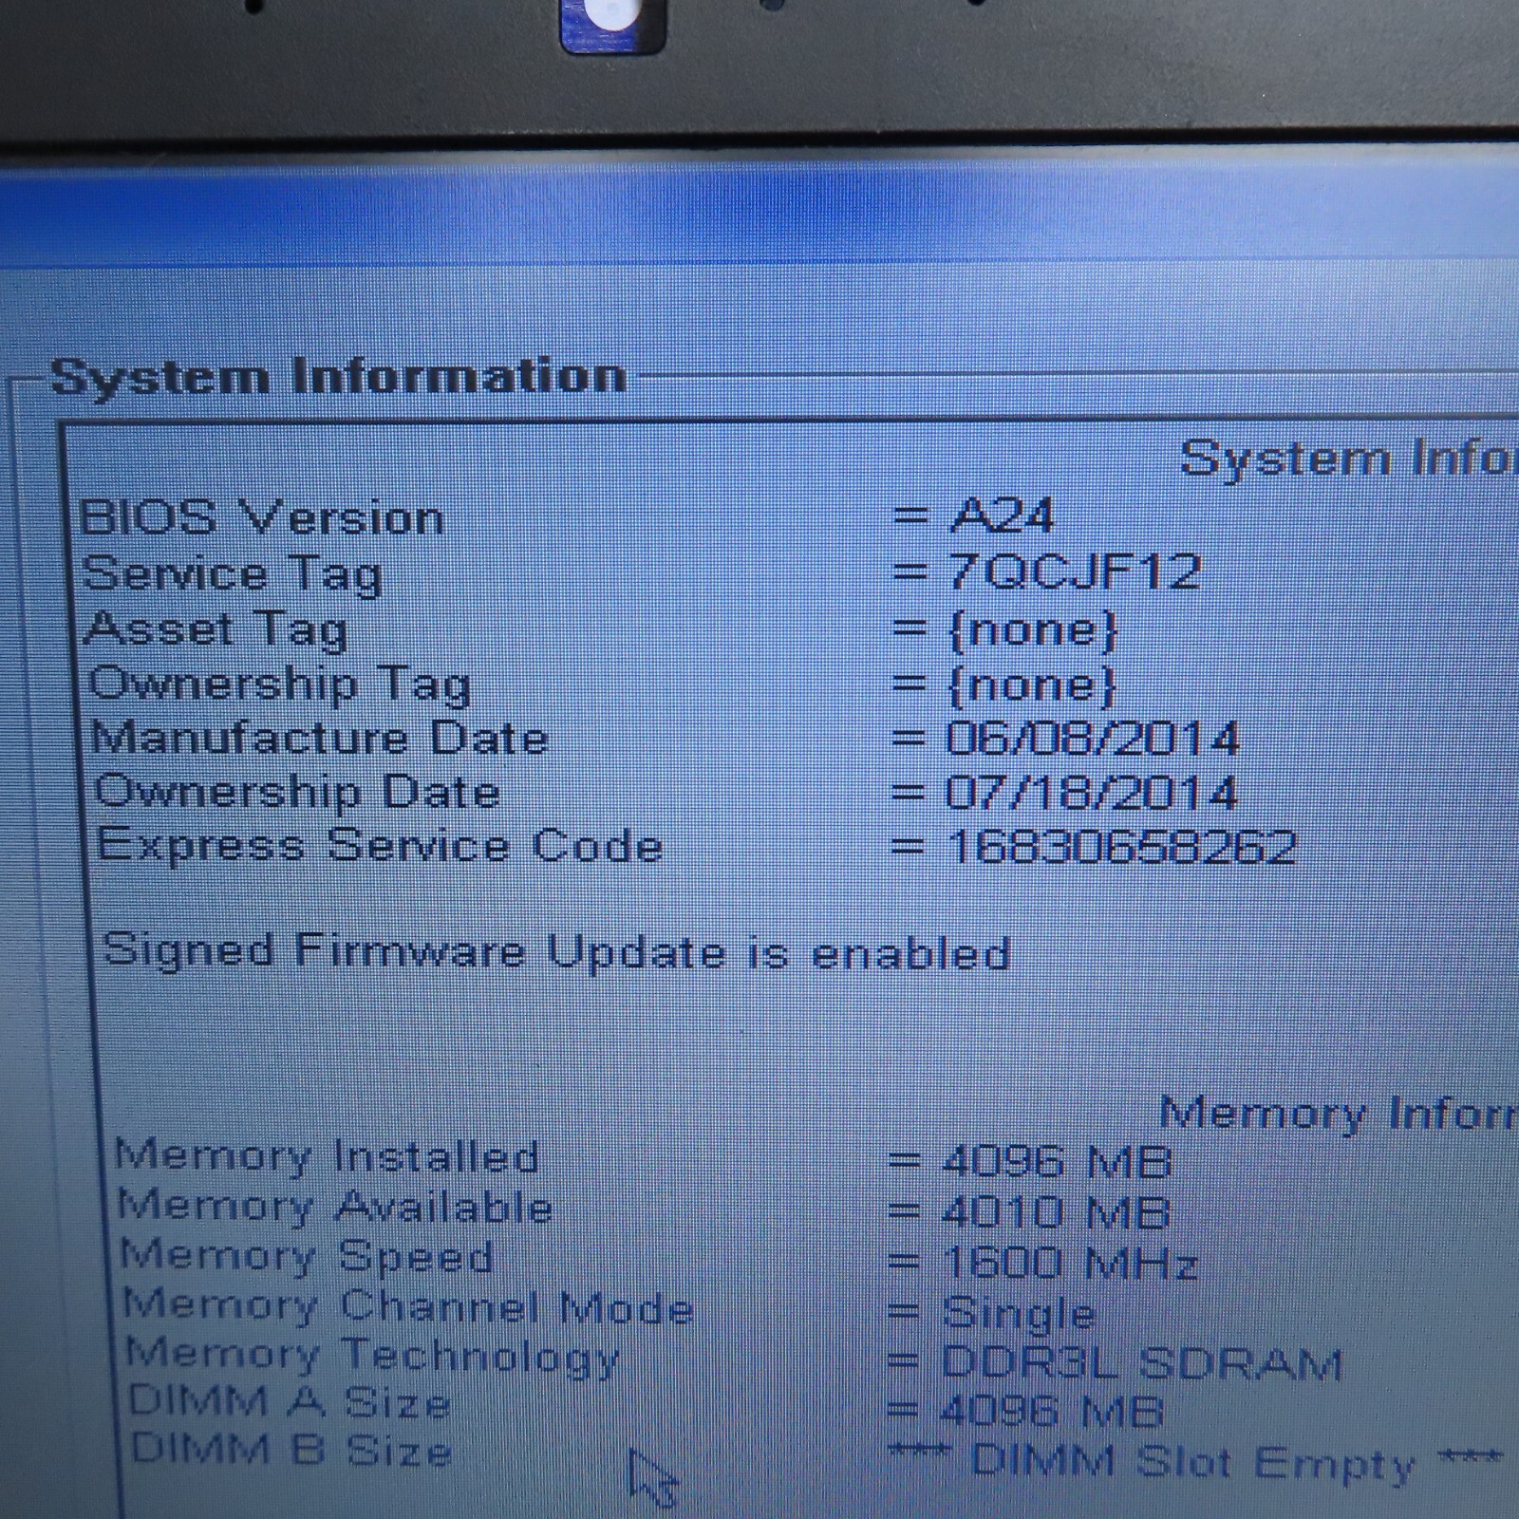Click the 'Memory Channel Mode' label
1519x1519 pixels.
[x=408, y=1307]
